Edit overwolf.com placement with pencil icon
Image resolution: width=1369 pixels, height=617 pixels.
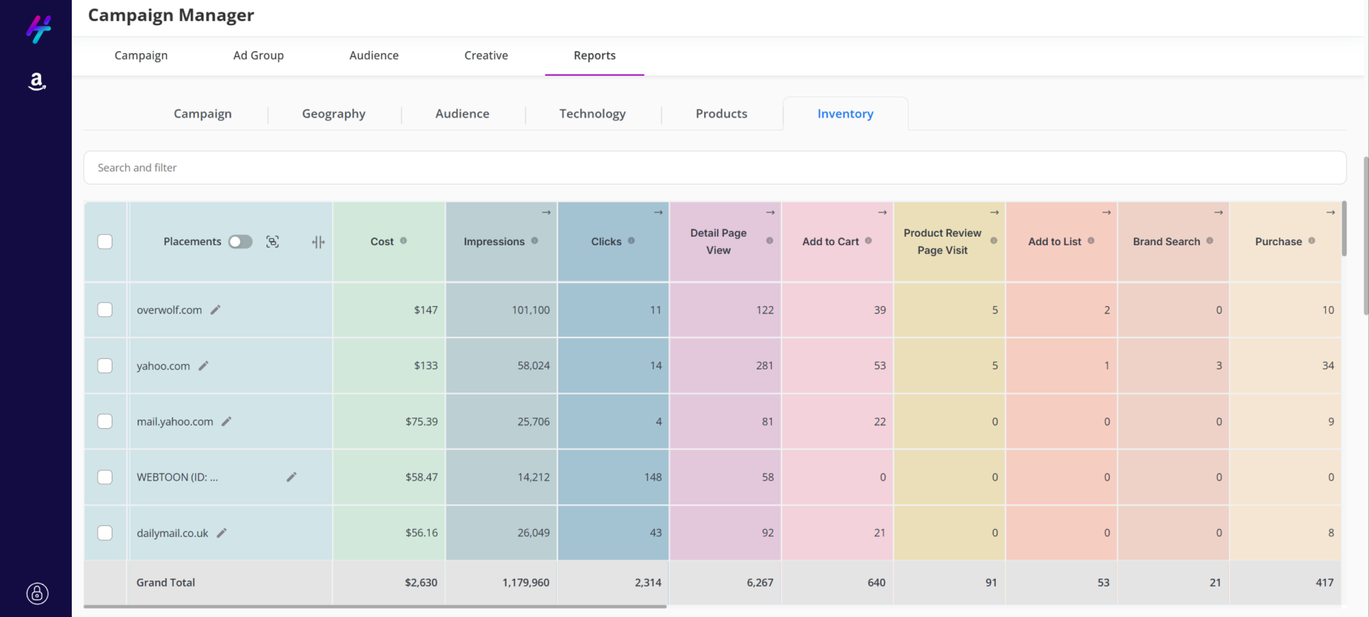pos(215,310)
